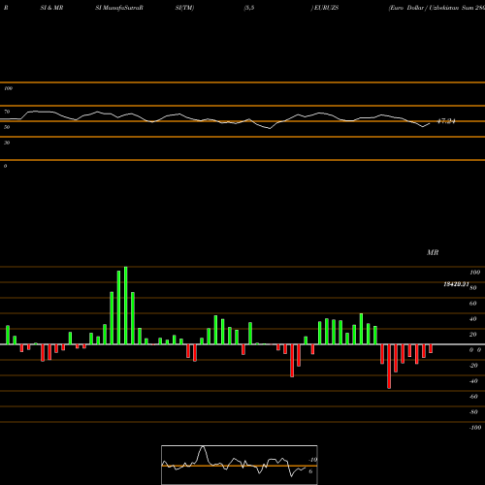485x485 pixels.
Task: Click the '30' label on RSI axis
Action: (x=7, y=143)
